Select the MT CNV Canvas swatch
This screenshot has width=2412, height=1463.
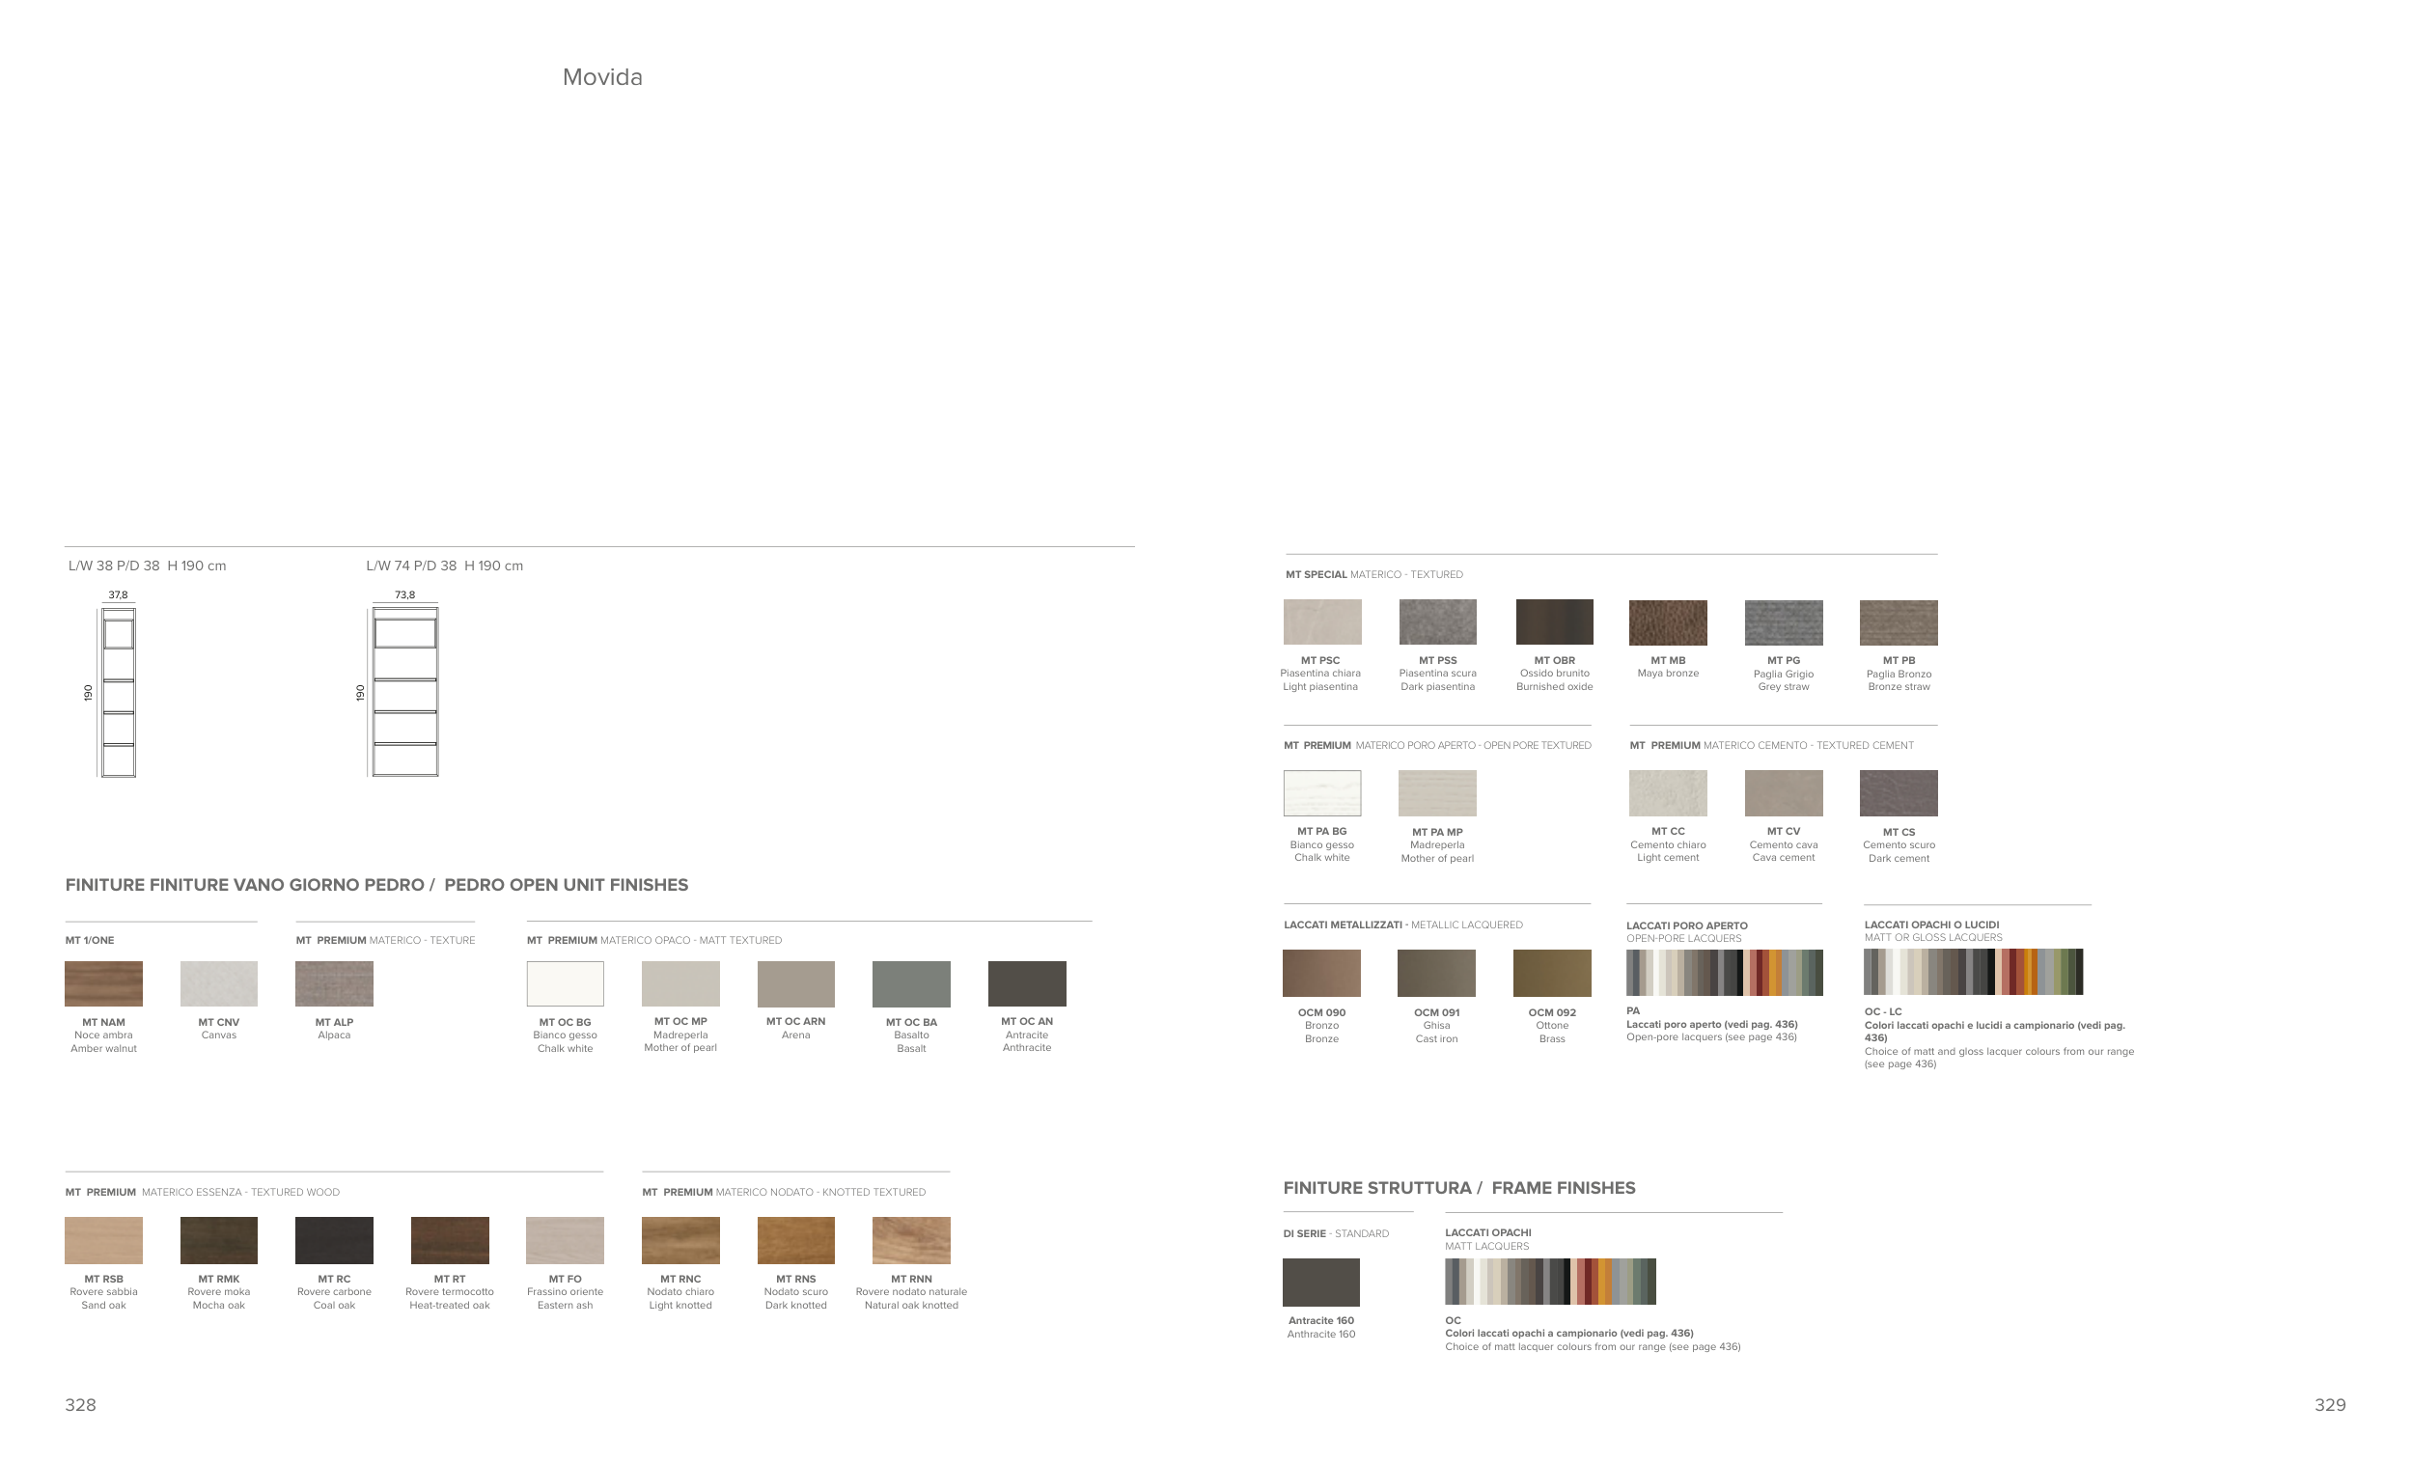[x=218, y=983]
